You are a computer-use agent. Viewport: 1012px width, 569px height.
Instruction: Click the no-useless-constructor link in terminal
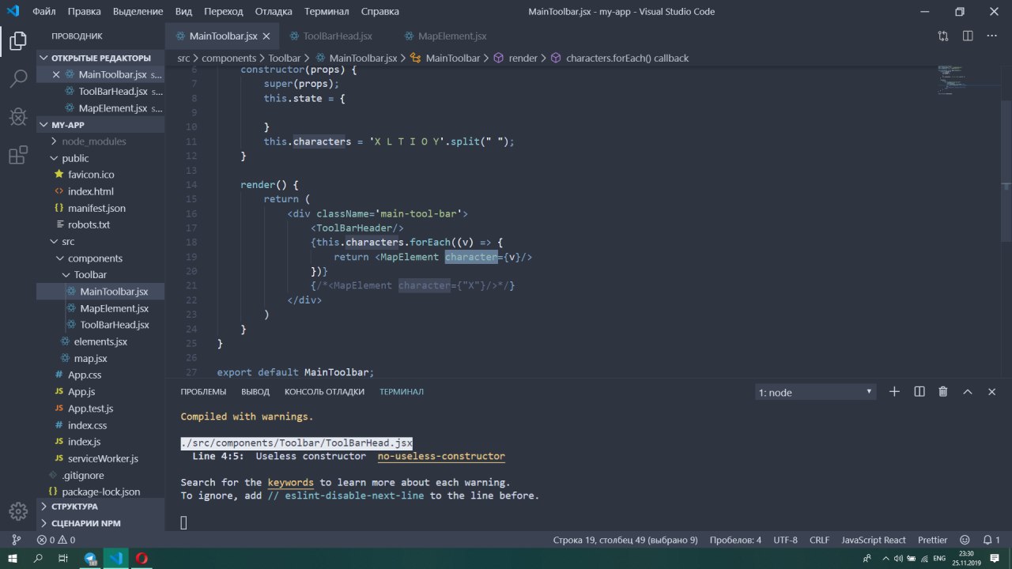tap(440, 456)
